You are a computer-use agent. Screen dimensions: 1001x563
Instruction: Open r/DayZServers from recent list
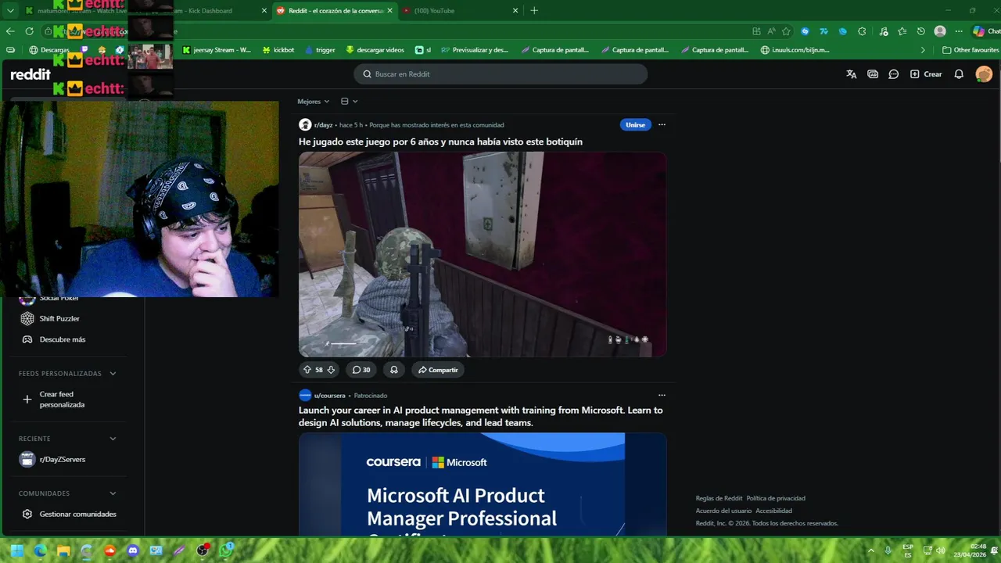click(63, 460)
